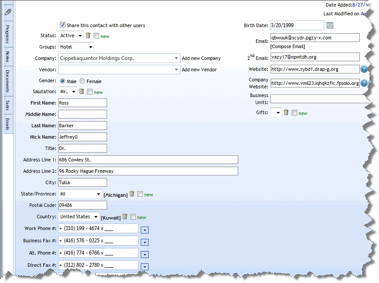The height and width of the screenshot is (283, 379).
Task: Click trash icon next to Gifts dropdown
Action: (286, 112)
